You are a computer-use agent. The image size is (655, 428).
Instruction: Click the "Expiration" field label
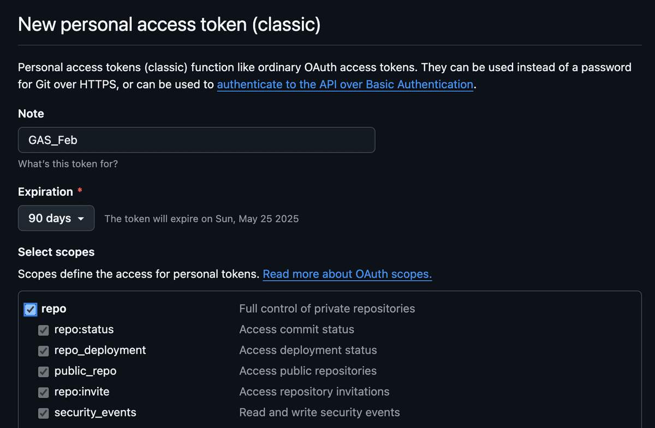point(45,192)
